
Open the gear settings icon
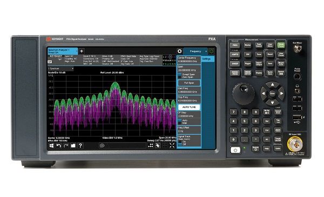point(180,51)
